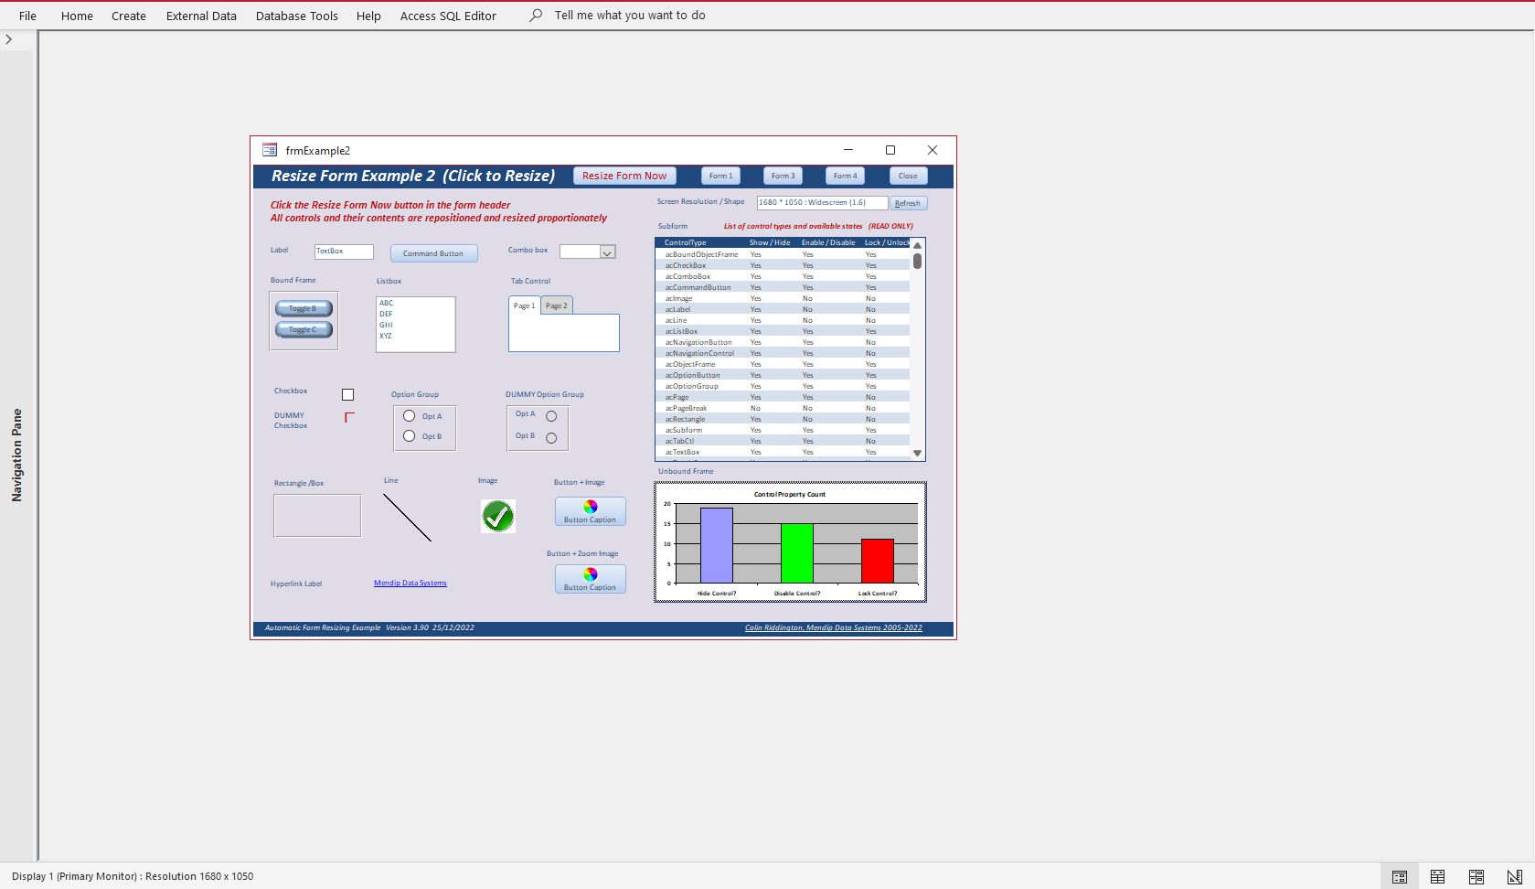Switch to Design View in status bar
Image resolution: width=1535 pixels, height=889 pixels.
1514,876
